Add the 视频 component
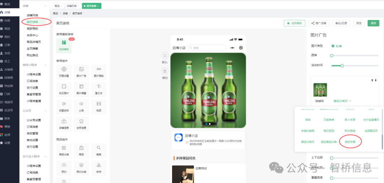 point(99,107)
